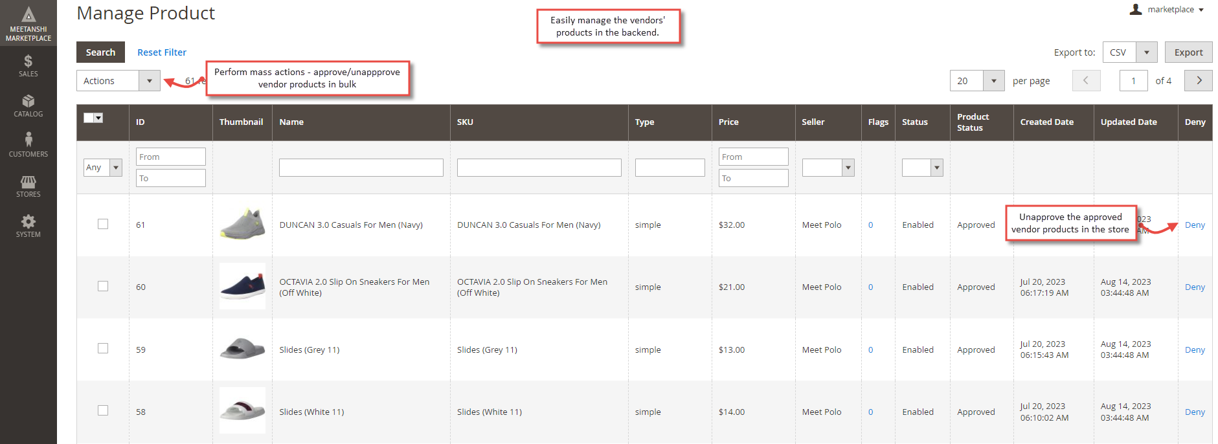Image resolution: width=1218 pixels, height=444 pixels.
Task: Go to the next page of results
Action: coord(1199,81)
